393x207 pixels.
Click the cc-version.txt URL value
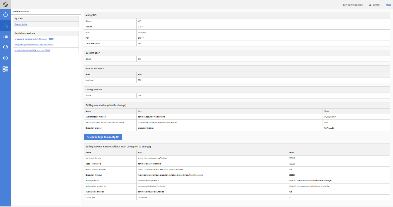(x=309, y=186)
